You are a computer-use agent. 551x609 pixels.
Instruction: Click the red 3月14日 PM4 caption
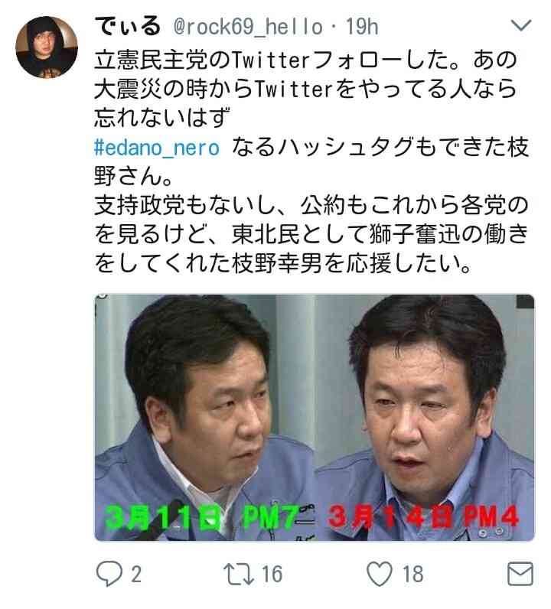coord(422,517)
